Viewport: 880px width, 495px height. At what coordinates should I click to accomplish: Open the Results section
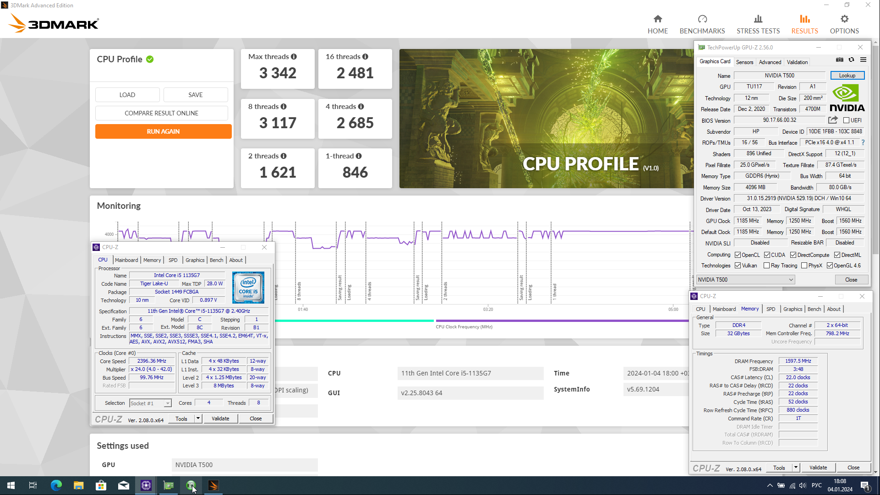click(x=804, y=25)
